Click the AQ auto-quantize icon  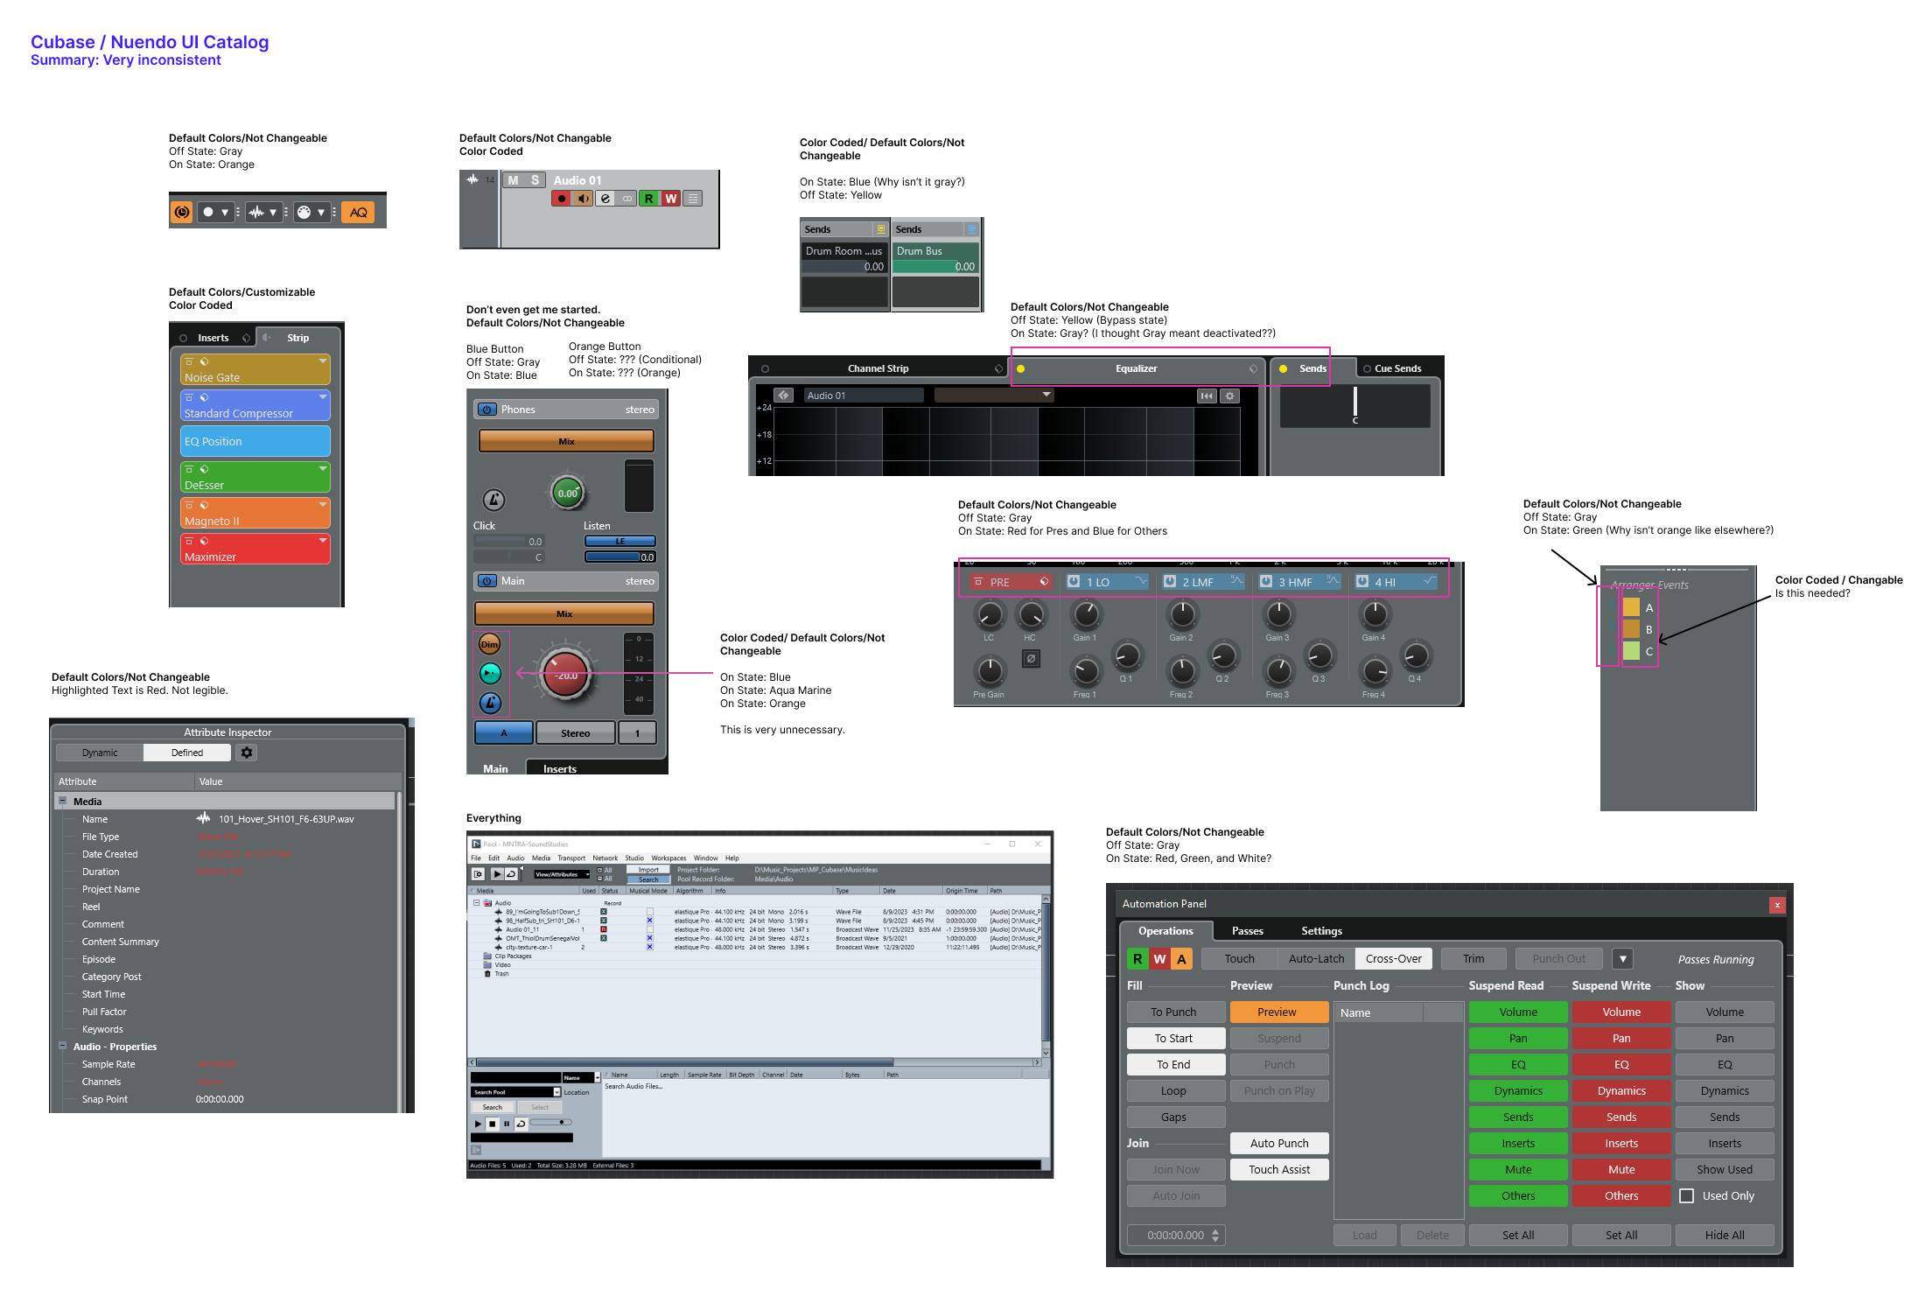pyautogui.click(x=359, y=213)
